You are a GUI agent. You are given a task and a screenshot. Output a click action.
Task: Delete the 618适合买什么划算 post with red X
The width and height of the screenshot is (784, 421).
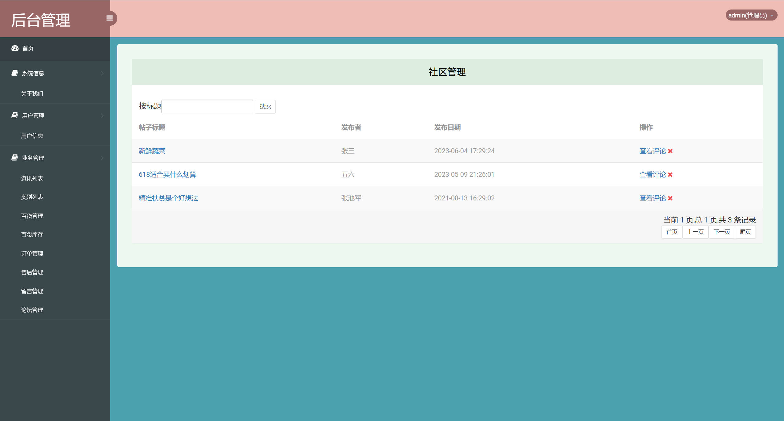(x=670, y=175)
